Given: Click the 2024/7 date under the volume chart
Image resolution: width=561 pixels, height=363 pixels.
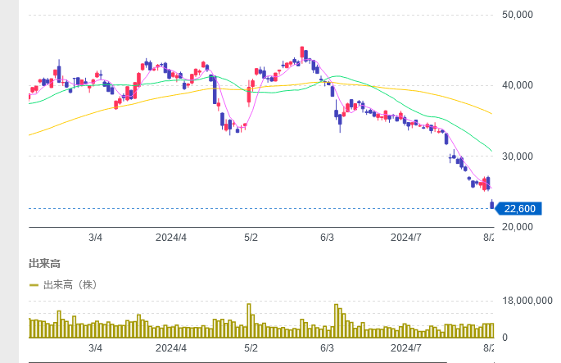Looking at the screenshot, I should (x=405, y=347).
